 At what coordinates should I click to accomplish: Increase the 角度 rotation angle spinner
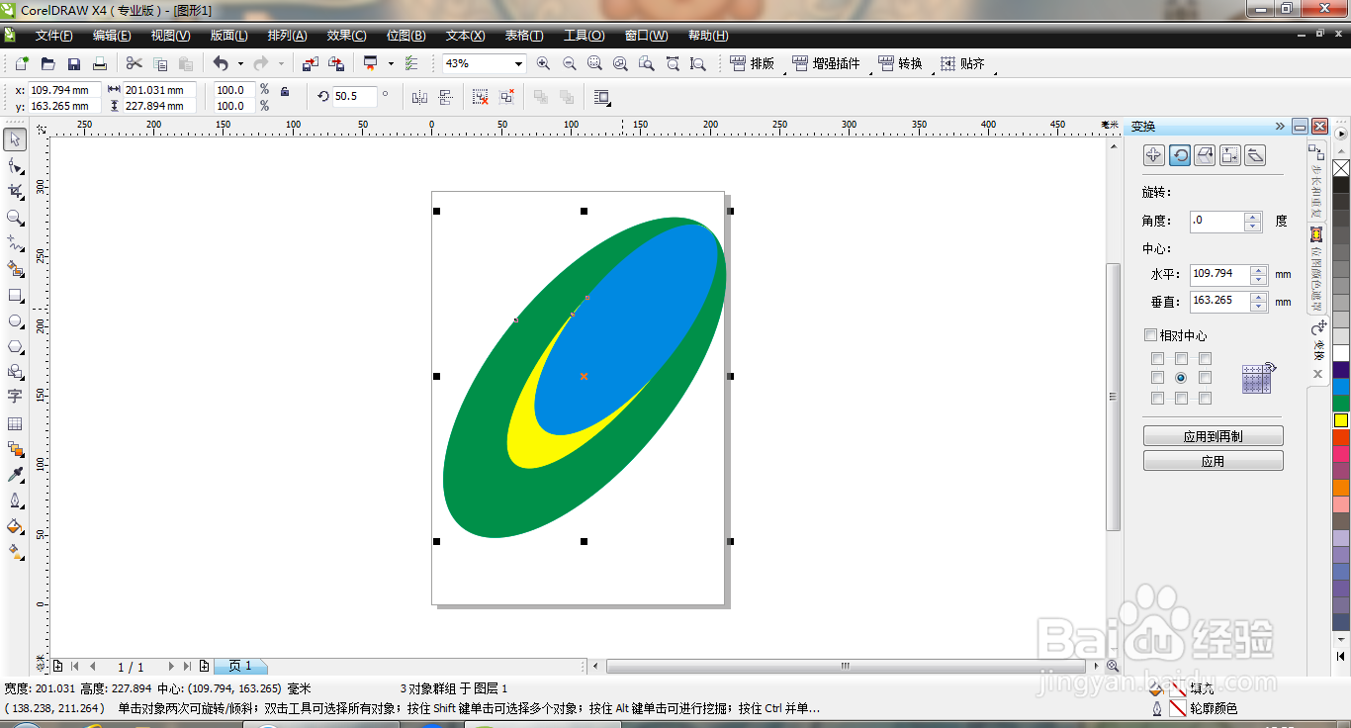1253,217
